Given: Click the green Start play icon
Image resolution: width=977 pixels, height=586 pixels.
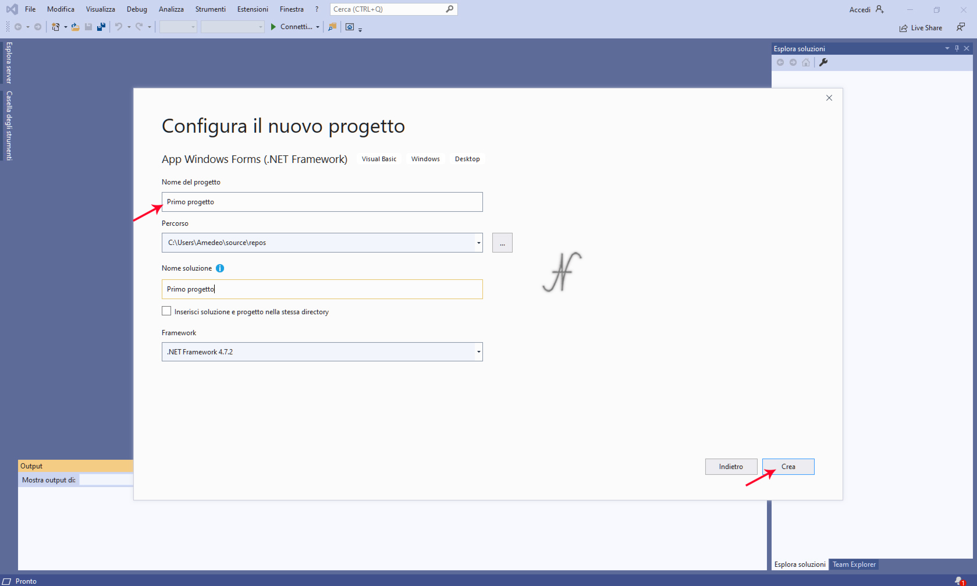Looking at the screenshot, I should 273,27.
